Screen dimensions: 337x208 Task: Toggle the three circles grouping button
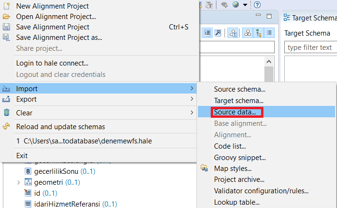coord(248,33)
